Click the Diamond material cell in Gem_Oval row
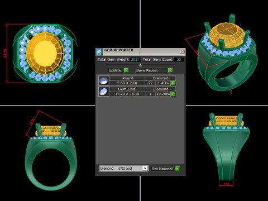This screenshot has height=201, width=268. (x=160, y=89)
